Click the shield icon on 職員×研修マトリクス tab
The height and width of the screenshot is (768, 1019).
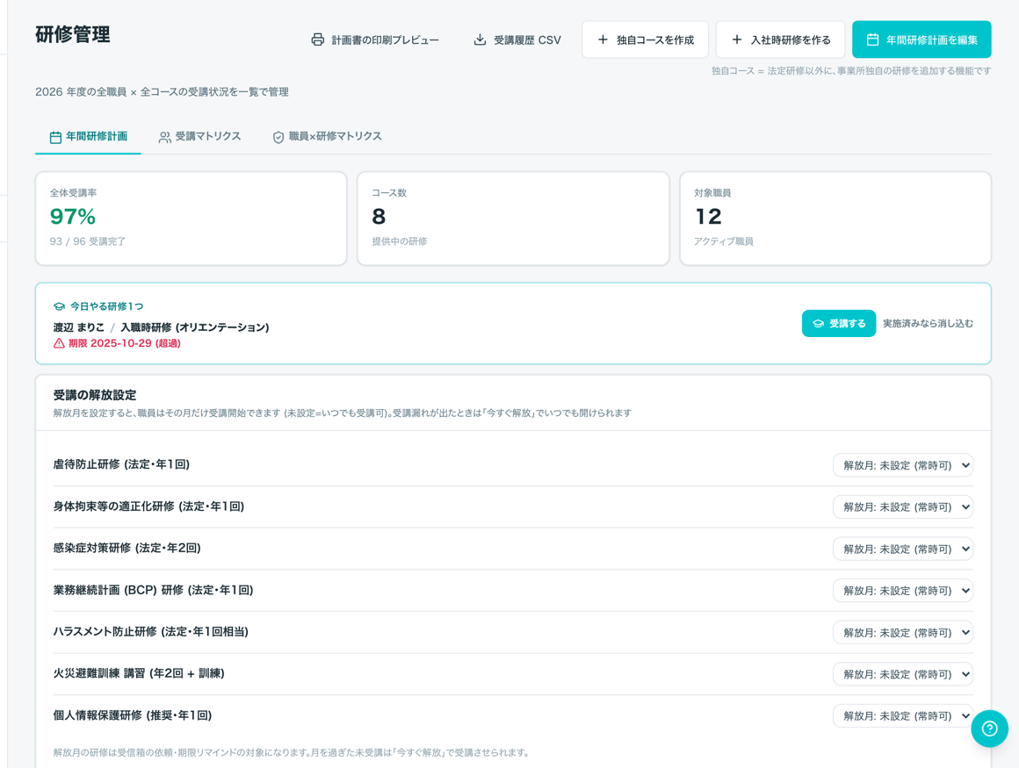278,137
